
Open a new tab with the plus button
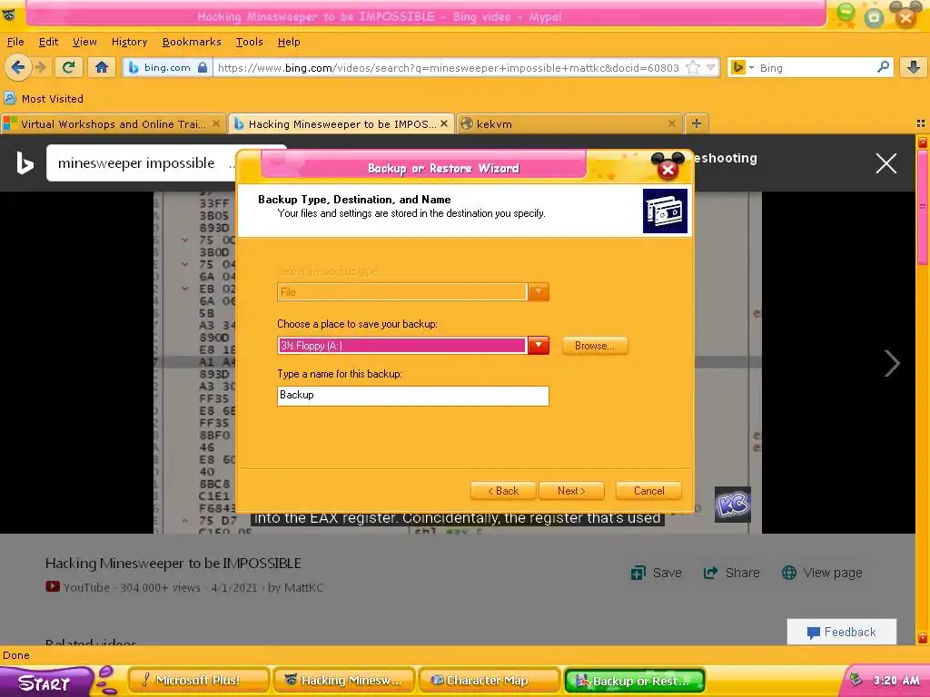click(697, 123)
